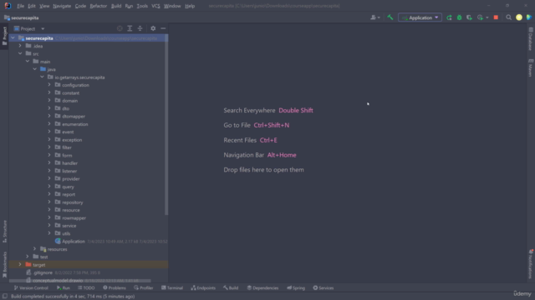The width and height of the screenshot is (535, 300).
Task: Open the Endpoints tool window
Action: (203, 287)
